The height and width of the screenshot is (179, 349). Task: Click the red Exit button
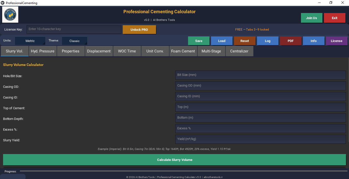tap(335, 18)
